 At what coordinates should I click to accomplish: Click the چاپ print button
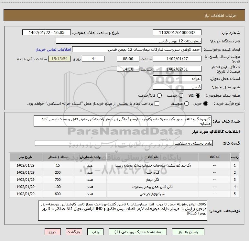tap(95, 232)
